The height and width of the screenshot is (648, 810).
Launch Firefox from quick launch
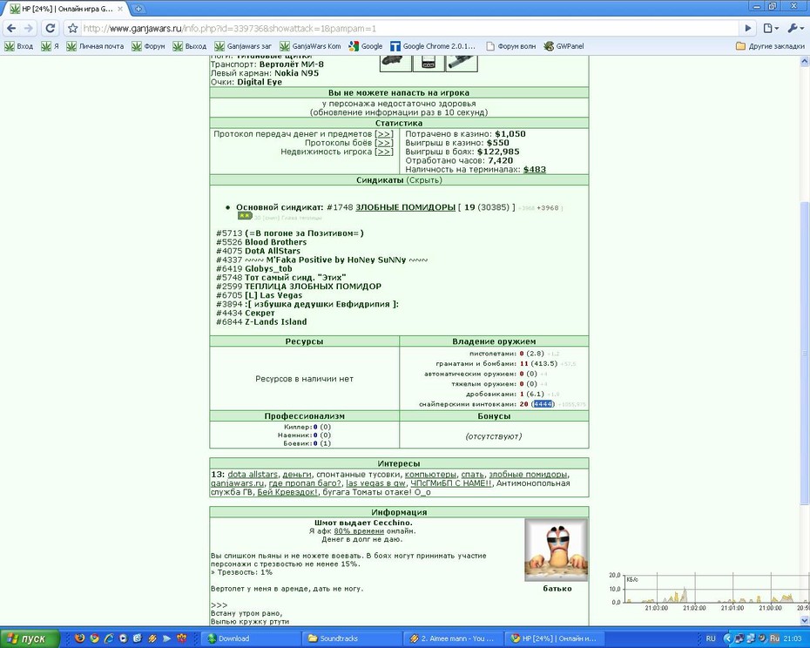79,638
